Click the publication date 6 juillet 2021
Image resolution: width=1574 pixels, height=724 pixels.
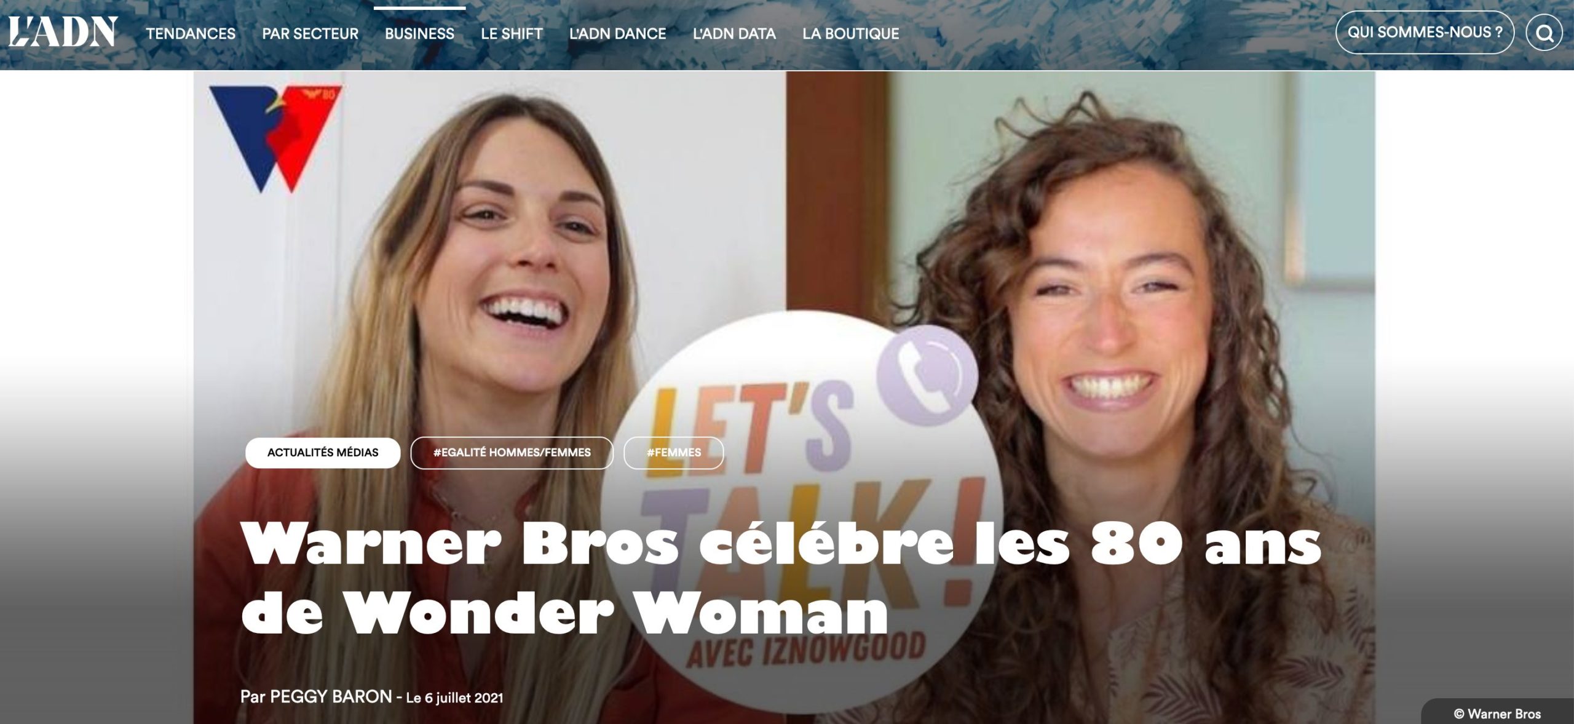tap(454, 698)
